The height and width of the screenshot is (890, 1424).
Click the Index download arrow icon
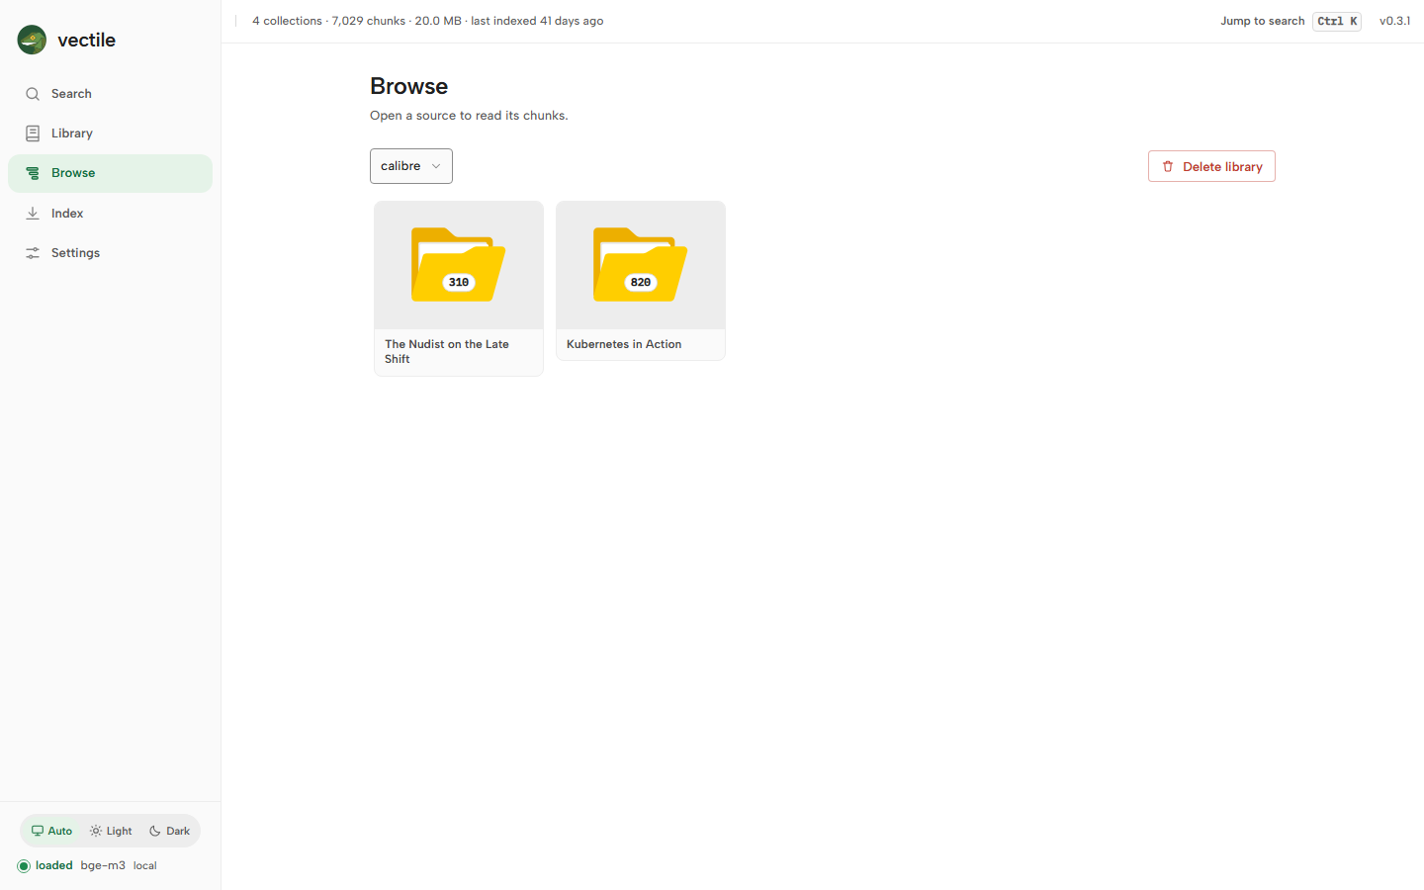33,214
